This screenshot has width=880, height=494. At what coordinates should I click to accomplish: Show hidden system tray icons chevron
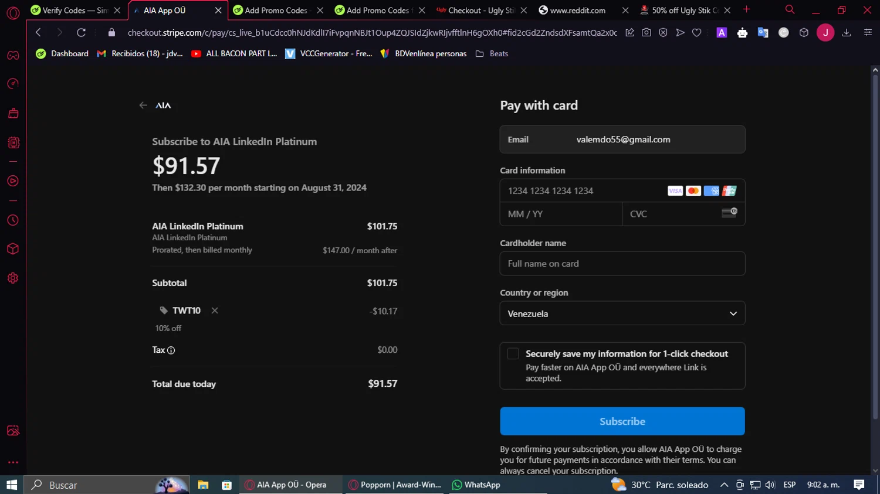tap(724, 485)
